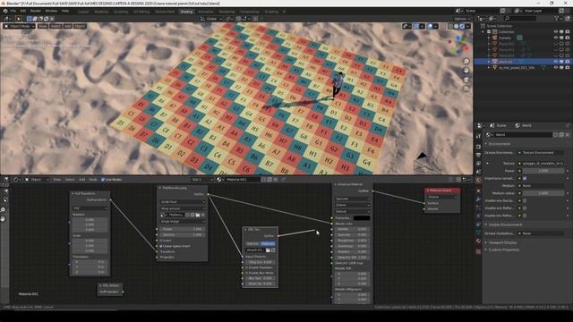
Task: Toggle Importance sampling checkbox in World panel
Action: click(525, 178)
